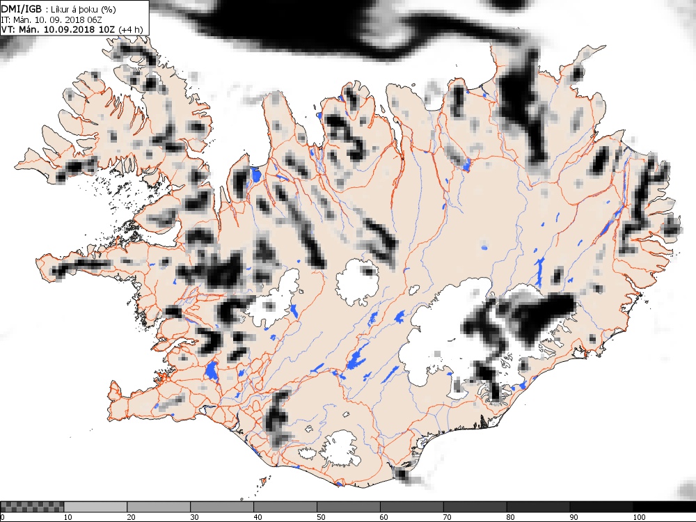Click the legend value '10'
The height and width of the screenshot is (522, 696).
pos(68,517)
